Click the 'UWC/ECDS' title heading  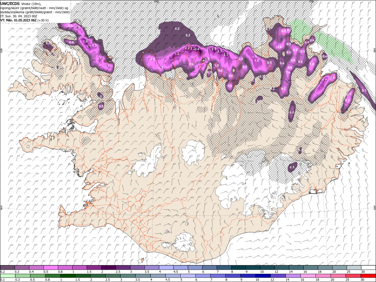(x=10, y=4)
